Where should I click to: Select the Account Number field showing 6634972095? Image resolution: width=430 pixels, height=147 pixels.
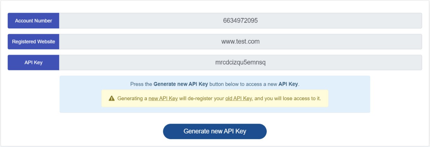pyautogui.click(x=240, y=21)
